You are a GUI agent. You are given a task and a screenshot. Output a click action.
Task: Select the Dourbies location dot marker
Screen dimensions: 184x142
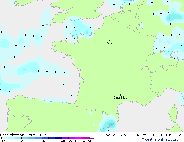(x=120, y=95)
